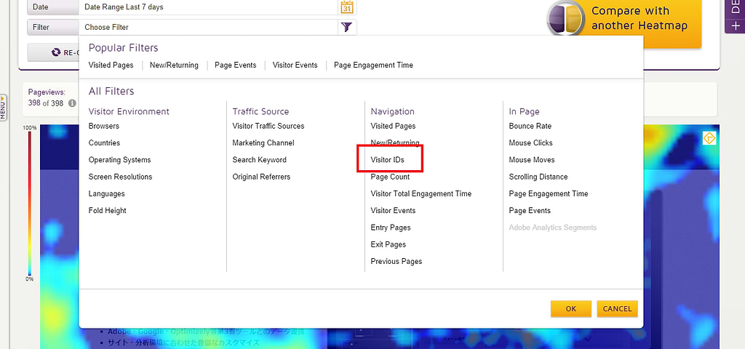This screenshot has height=349, width=745.
Task: Select the Marketing Channel filter
Action: (263, 143)
